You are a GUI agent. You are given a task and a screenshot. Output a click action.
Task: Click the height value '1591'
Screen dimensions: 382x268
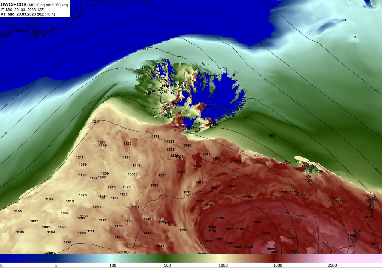[206, 154]
